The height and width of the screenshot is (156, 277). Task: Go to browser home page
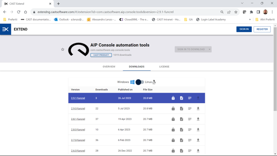click(25, 12)
